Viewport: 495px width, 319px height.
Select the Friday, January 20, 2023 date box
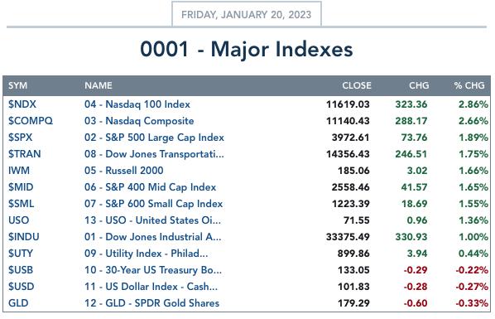pos(247,15)
